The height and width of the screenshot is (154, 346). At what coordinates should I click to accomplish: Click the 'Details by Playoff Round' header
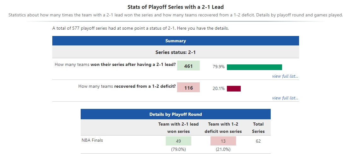tap(176, 114)
